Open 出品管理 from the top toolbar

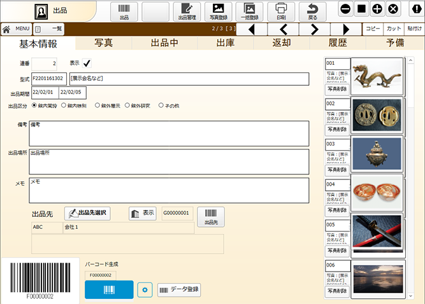tap(187, 11)
